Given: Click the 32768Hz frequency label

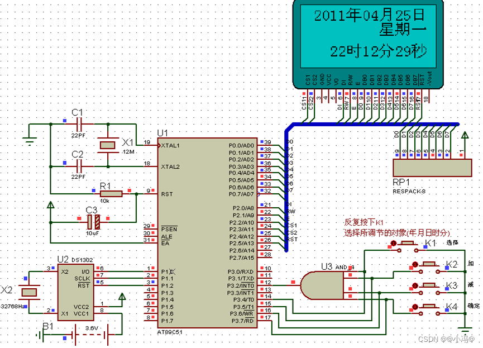Looking at the screenshot, I should pos(13,307).
